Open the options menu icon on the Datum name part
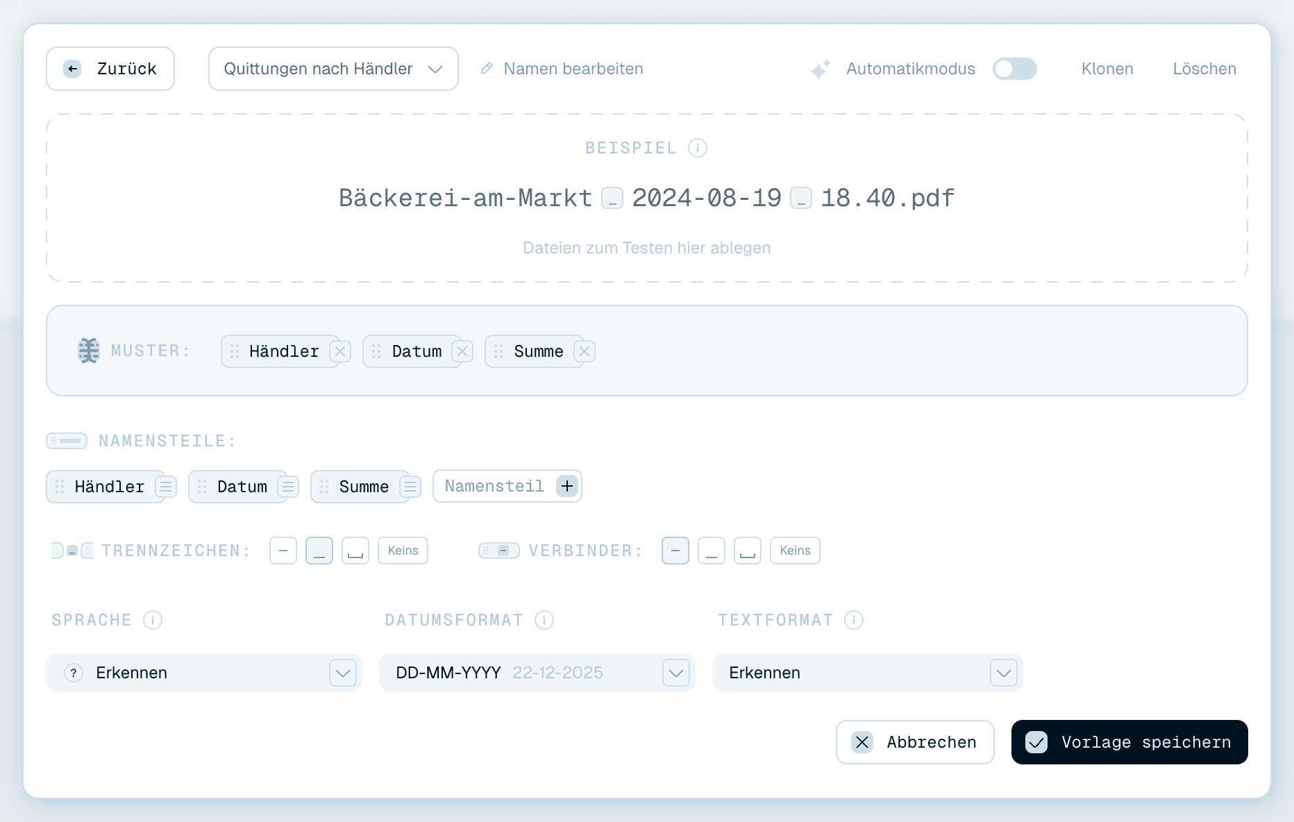 click(x=288, y=487)
